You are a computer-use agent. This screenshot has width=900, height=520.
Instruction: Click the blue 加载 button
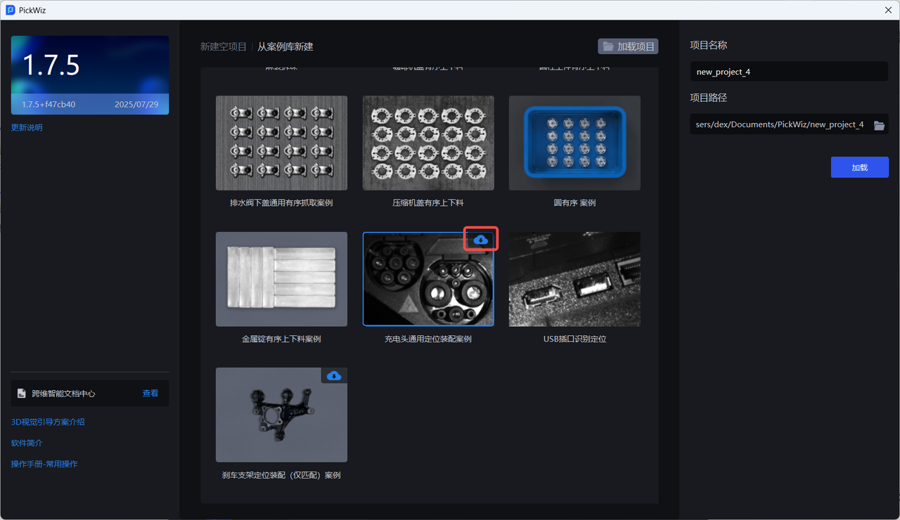pos(859,167)
